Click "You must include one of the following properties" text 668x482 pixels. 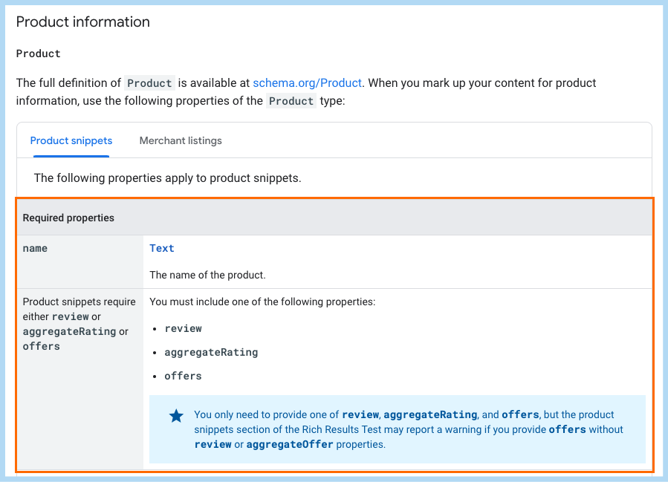click(262, 302)
